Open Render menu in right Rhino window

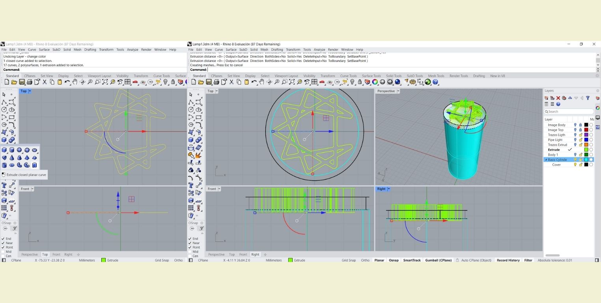pyautogui.click(x=333, y=50)
